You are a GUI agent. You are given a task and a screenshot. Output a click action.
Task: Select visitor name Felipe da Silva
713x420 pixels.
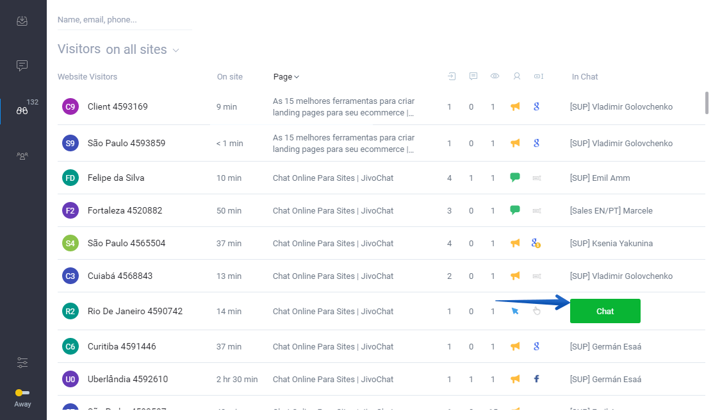[x=116, y=178]
